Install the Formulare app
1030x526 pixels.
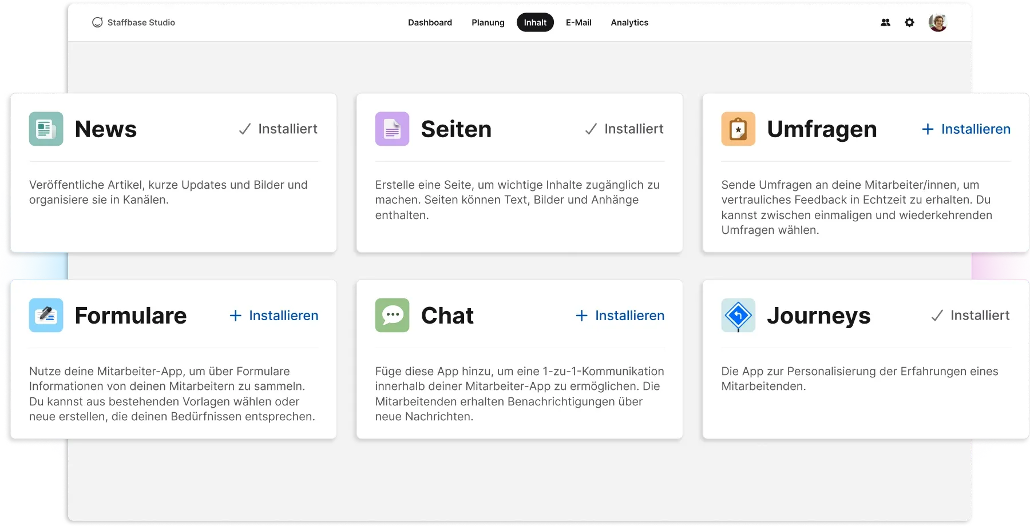pos(274,316)
